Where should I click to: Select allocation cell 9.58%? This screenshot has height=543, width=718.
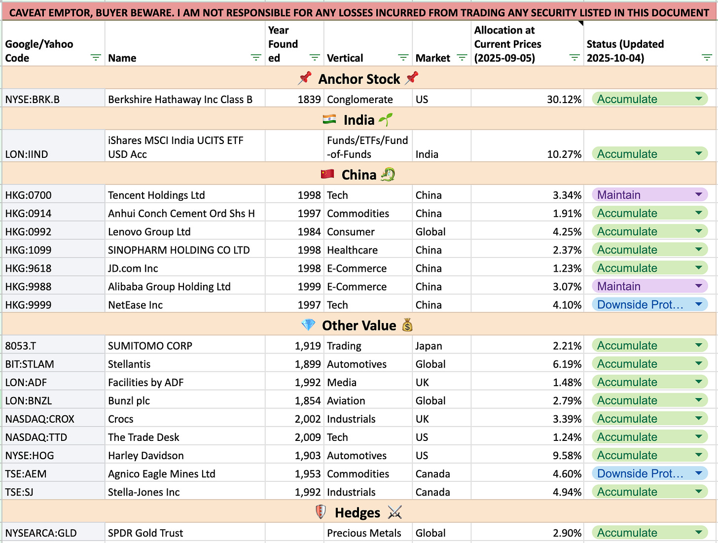pyautogui.click(x=527, y=455)
